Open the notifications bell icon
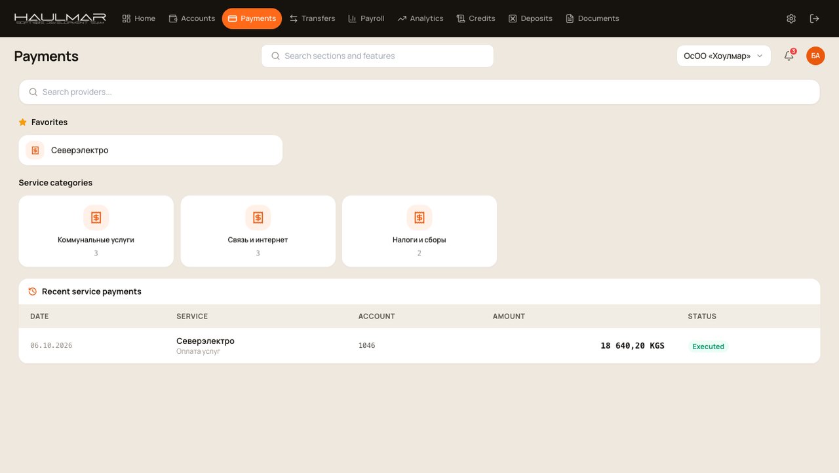 click(x=789, y=56)
